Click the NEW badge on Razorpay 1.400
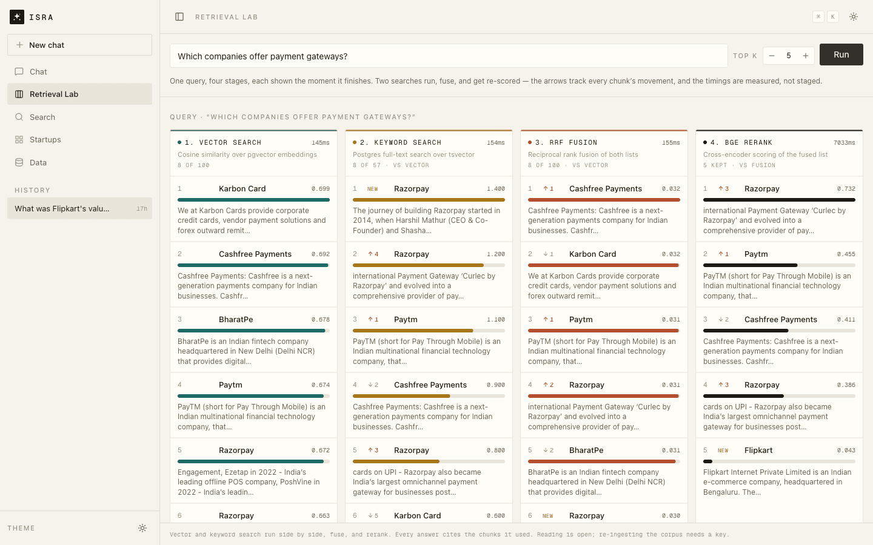This screenshot has width=873, height=545. click(x=372, y=189)
